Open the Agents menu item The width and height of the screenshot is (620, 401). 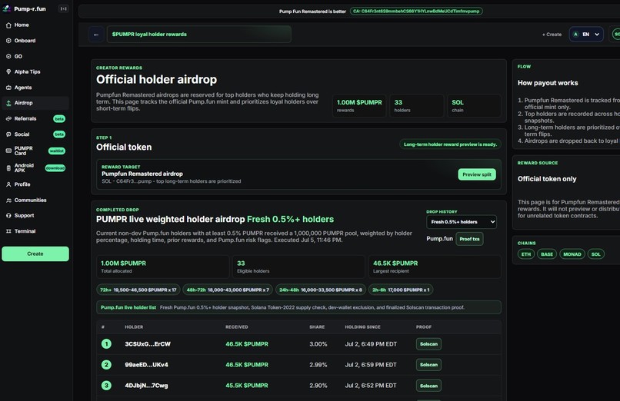tap(35, 88)
